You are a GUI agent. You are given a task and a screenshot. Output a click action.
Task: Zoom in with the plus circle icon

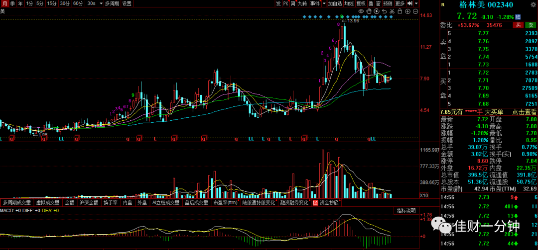(x=408, y=11)
